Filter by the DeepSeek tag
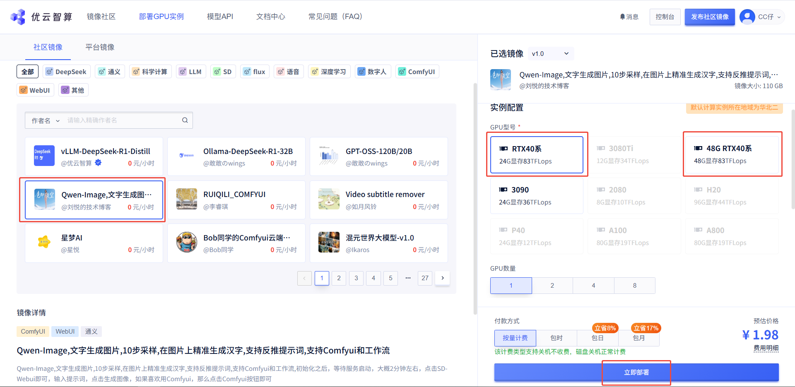The height and width of the screenshot is (387, 795). pyautogui.click(x=66, y=72)
